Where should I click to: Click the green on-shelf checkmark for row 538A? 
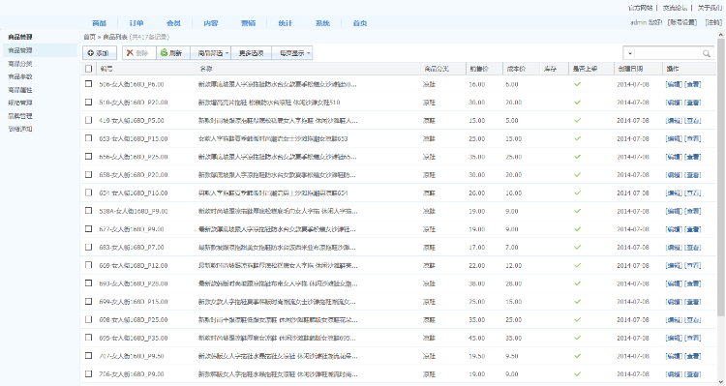577,211
